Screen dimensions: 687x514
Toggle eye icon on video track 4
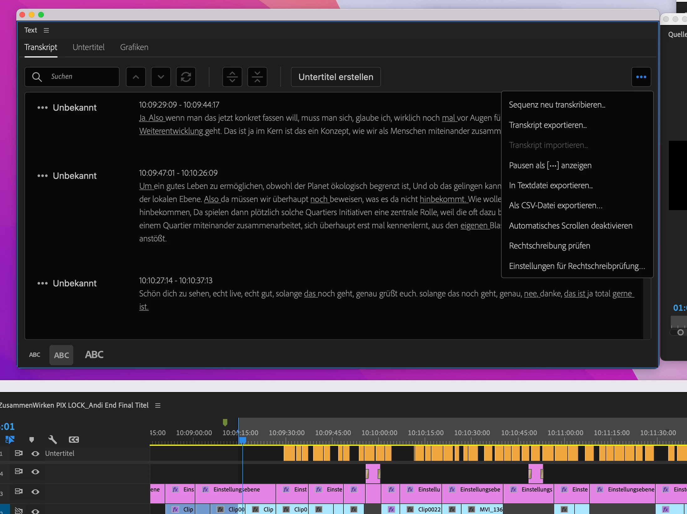(35, 472)
